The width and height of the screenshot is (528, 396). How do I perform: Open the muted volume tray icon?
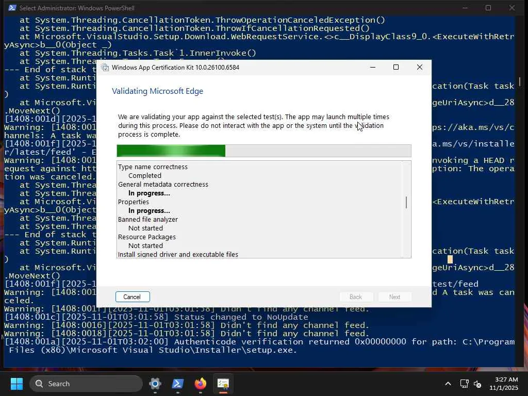(x=477, y=384)
